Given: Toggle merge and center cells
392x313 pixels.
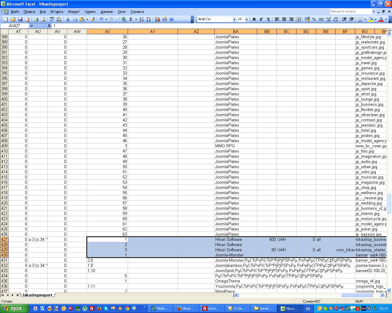Looking at the screenshot, I should point(298,19).
